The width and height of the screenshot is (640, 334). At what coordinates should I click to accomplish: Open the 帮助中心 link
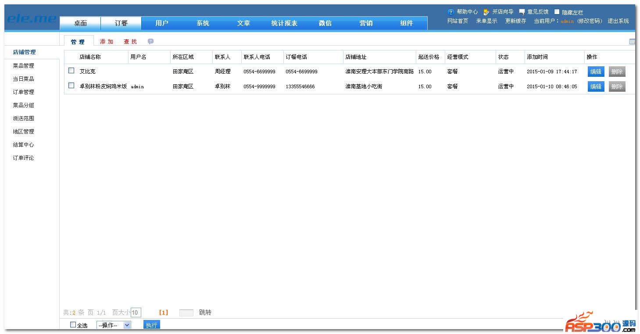(x=467, y=12)
